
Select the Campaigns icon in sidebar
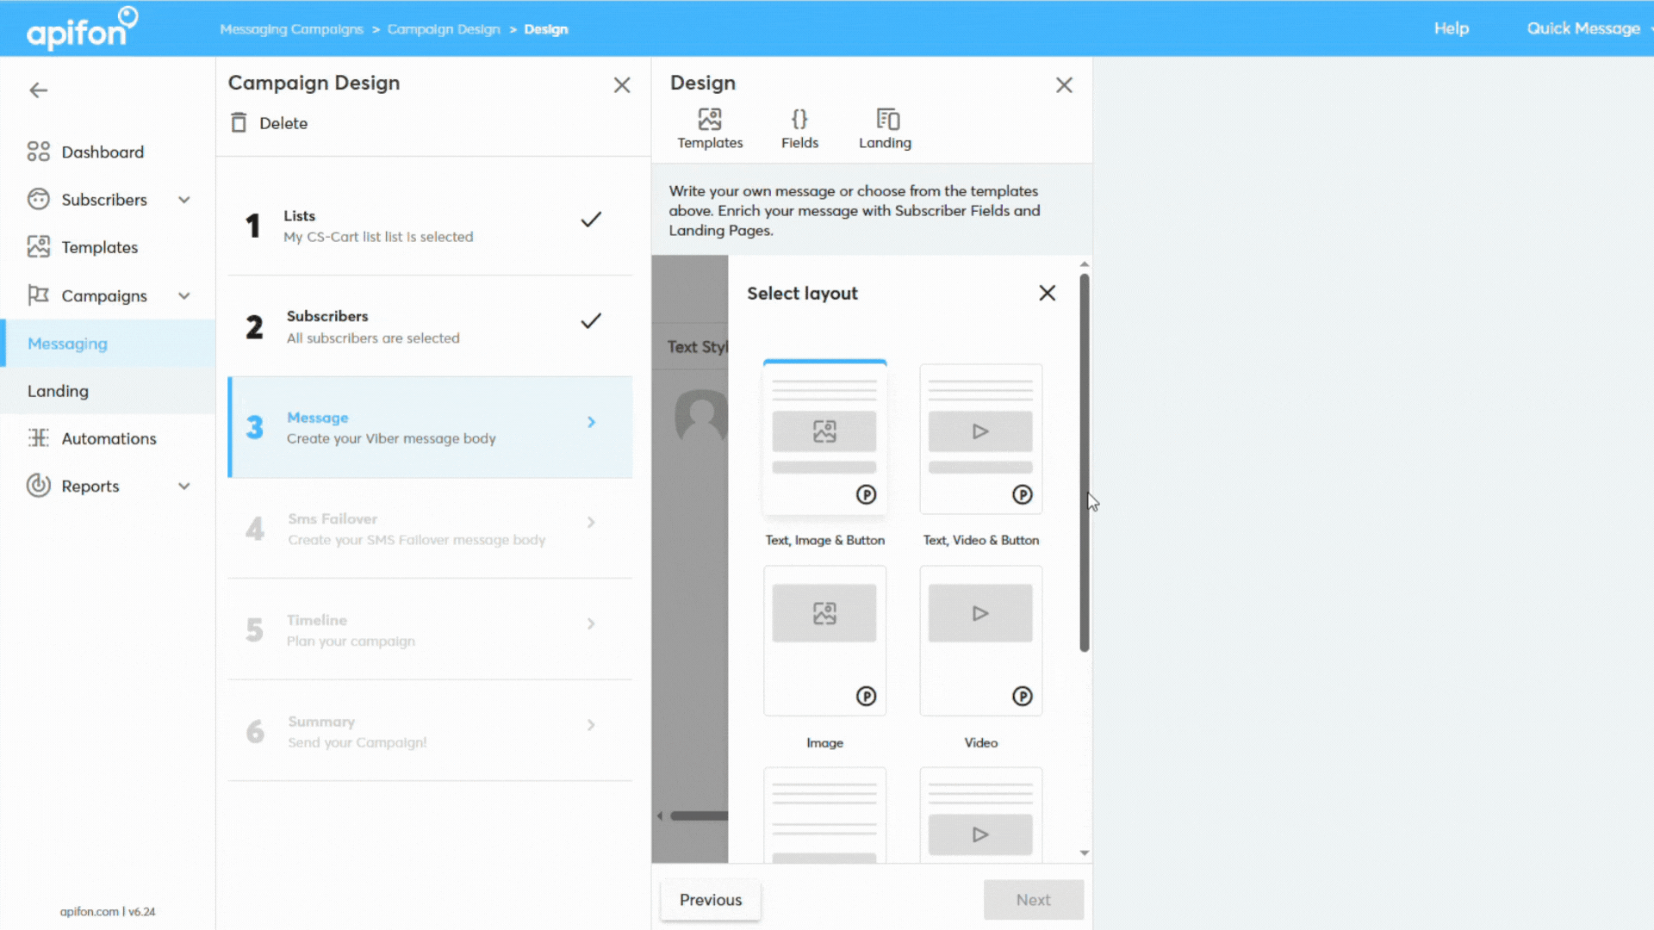[x=38, y=295]
